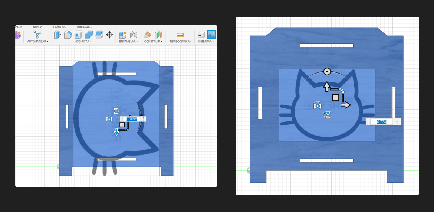
Task: Activate the Move/Copy four-arrow tool
Action: 109,35
